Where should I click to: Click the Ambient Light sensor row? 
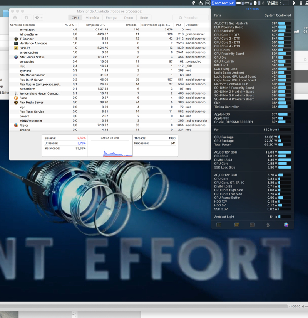pyautogui.click(x=253, y=217)
